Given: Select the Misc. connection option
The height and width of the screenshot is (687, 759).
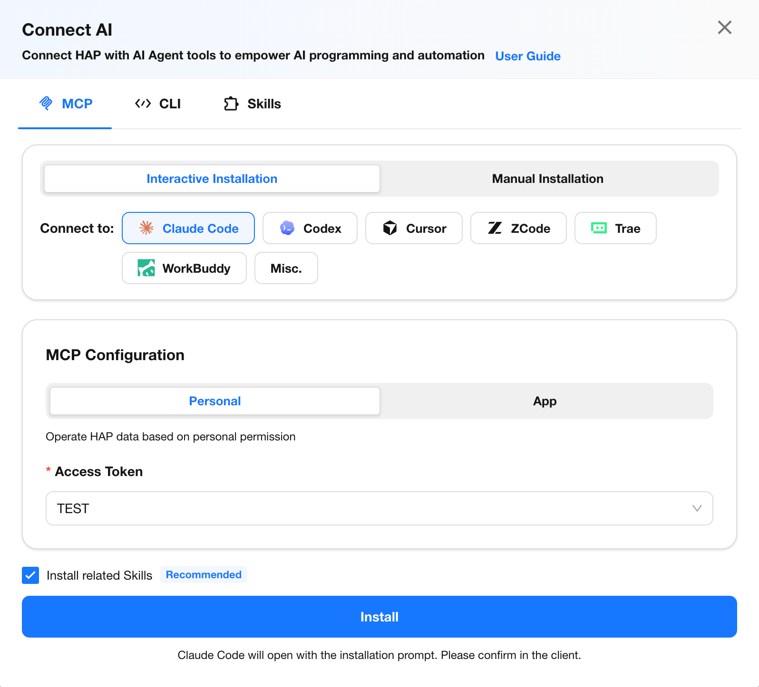Looking at the screenshot, I should click(x=286, y=268).
